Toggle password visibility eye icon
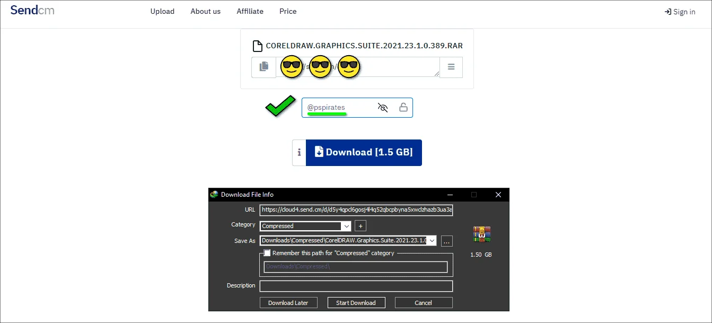The image size is (712, 323). click(383, 108)
